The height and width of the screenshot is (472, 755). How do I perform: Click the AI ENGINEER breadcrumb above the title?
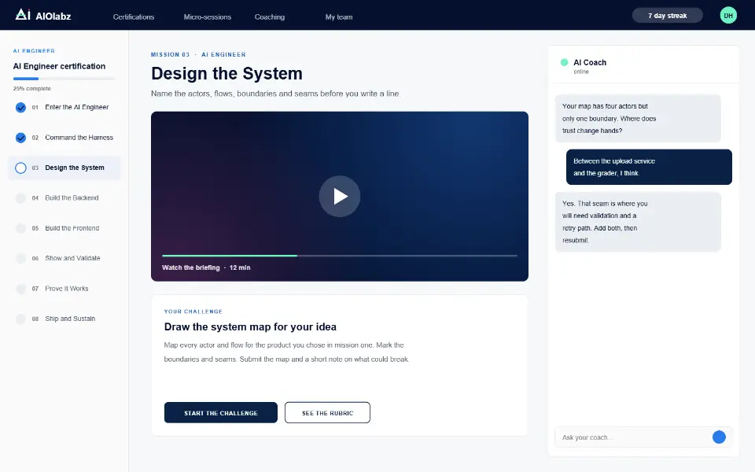click(223, 54)
